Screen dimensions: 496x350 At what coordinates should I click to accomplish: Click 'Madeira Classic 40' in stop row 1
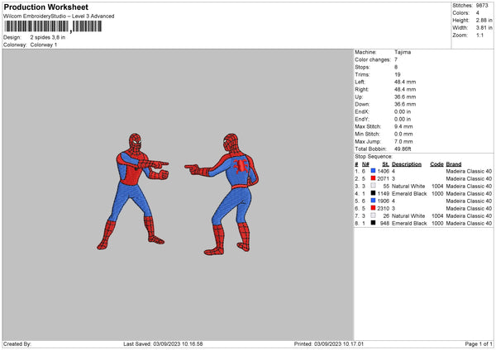469,171
